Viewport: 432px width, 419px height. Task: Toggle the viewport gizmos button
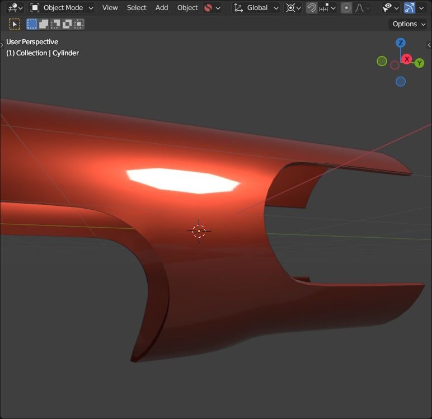coord(410,8)
